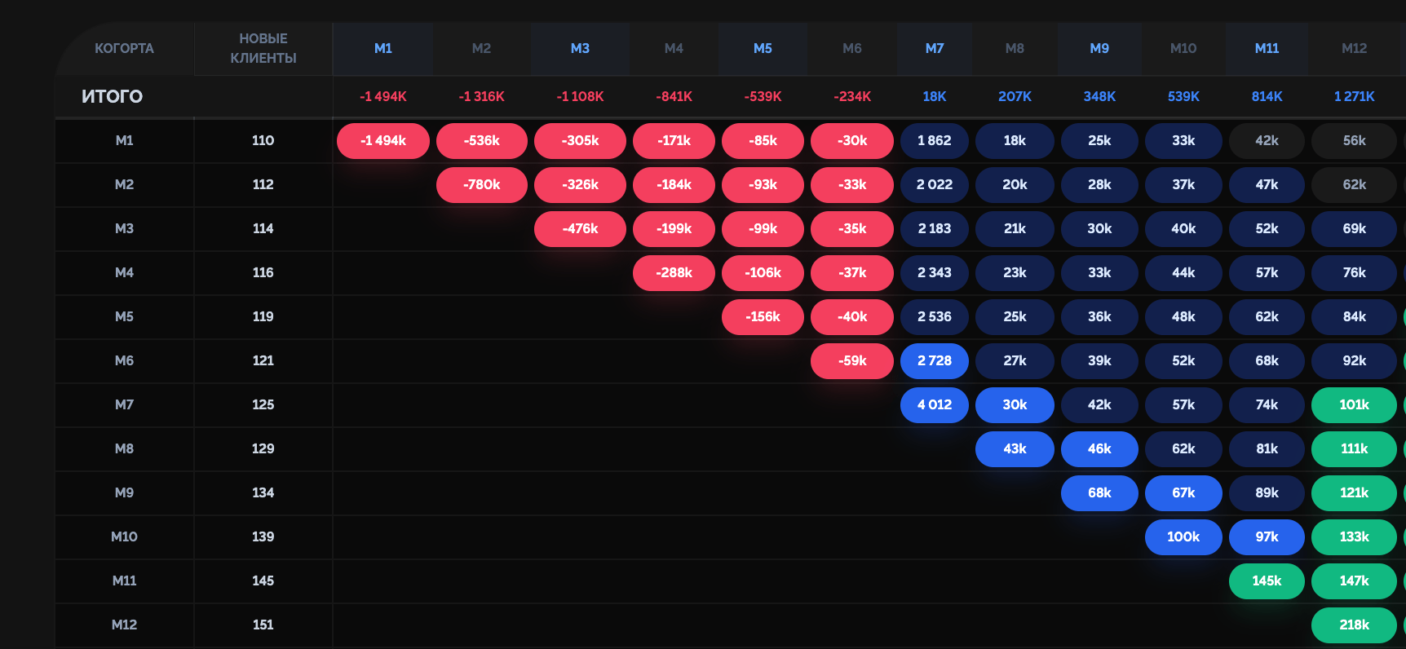Click the НОВЫЕ КЛИЕНТЫ column header
The image size is (1406, 649).
[263, 49]
